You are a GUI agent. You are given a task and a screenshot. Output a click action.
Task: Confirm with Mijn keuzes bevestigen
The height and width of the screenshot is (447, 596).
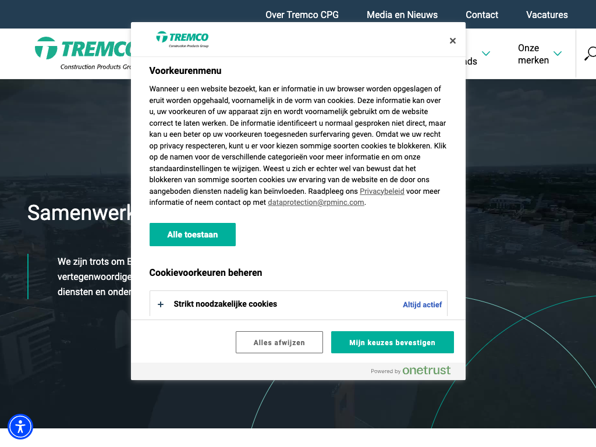click(392, 342)
